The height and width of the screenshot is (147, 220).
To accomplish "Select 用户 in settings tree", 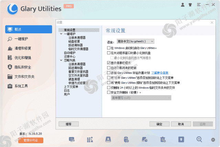I will [67, 94].
